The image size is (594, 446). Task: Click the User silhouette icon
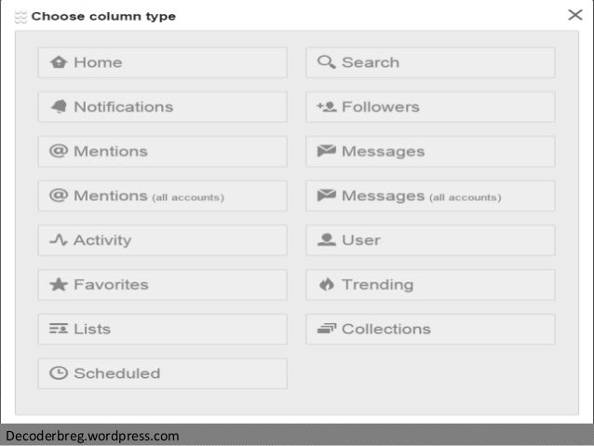tap(326, 240)
